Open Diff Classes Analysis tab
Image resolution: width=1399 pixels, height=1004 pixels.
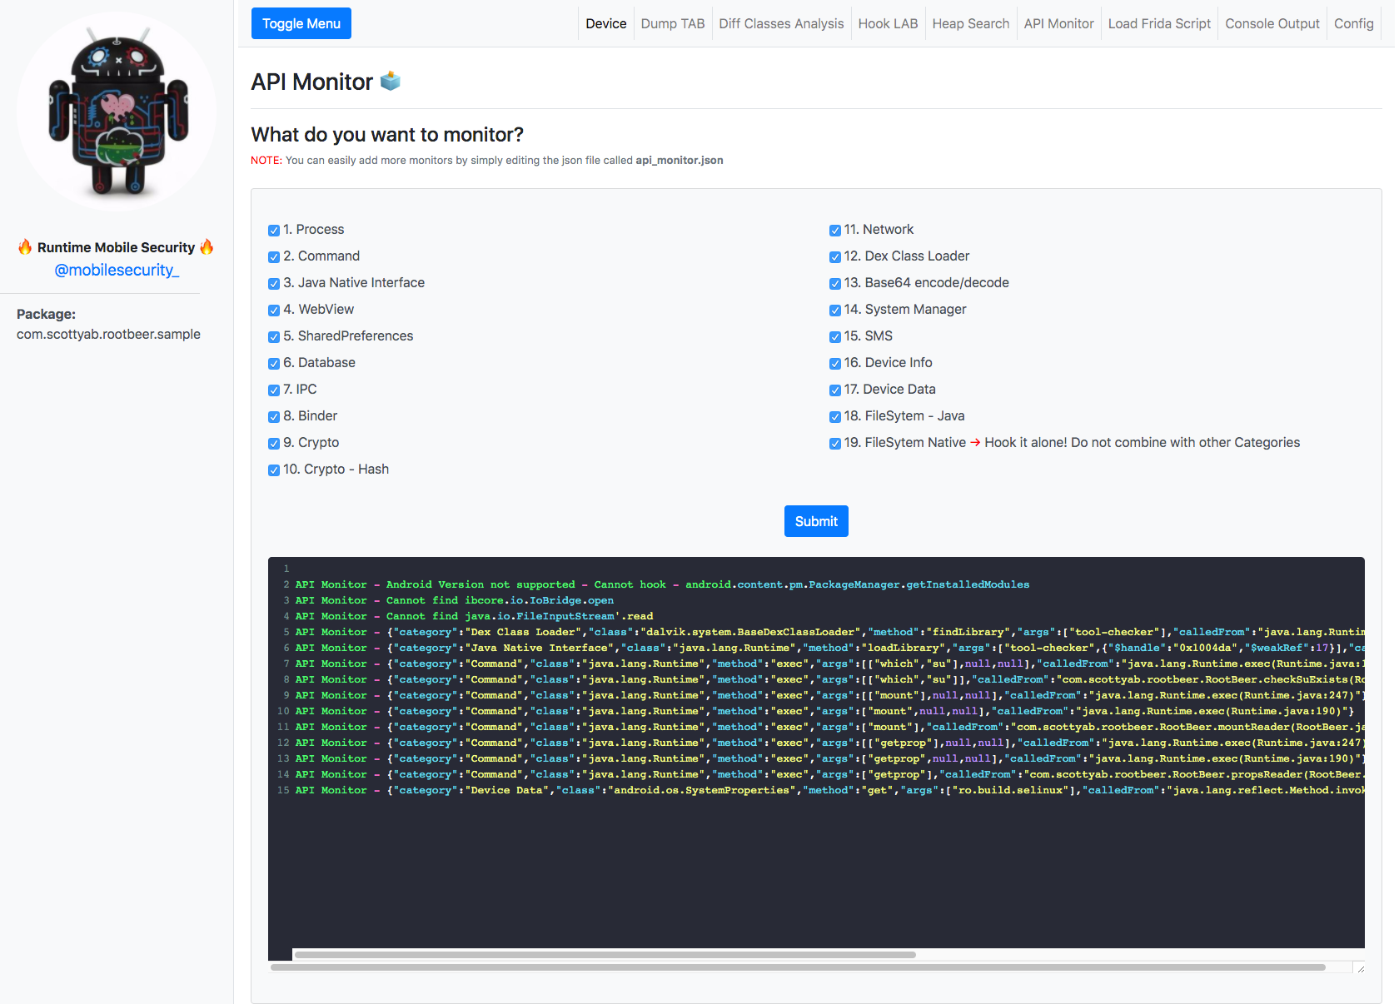point(781,23)
